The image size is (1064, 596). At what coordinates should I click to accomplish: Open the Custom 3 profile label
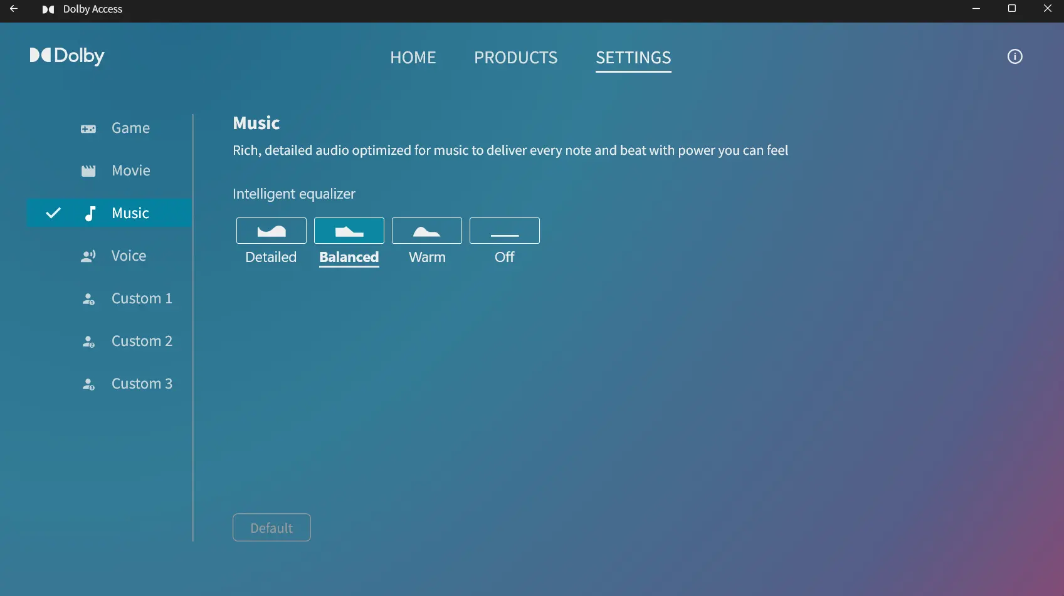pyautogui.click(x=142, y=384)
